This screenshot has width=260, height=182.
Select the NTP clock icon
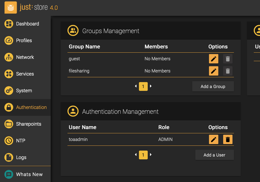[9, 141]
